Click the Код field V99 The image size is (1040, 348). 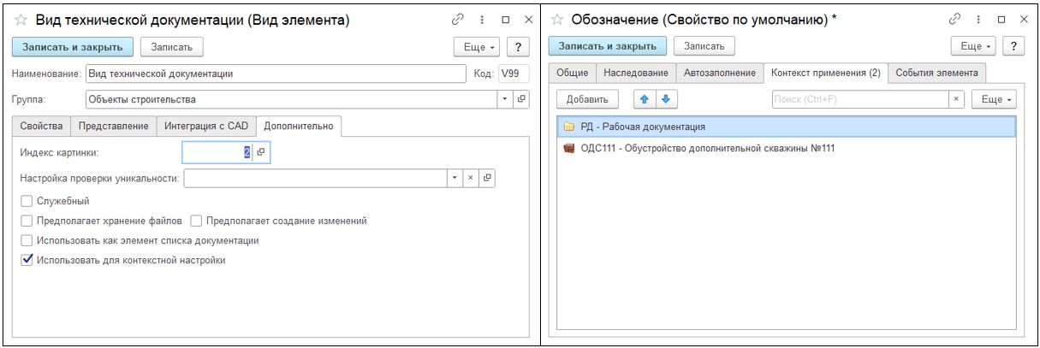tap(514, 74)
